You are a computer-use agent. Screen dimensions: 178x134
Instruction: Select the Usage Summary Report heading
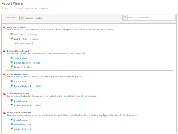pyautogui.click(x=19, y=113)
